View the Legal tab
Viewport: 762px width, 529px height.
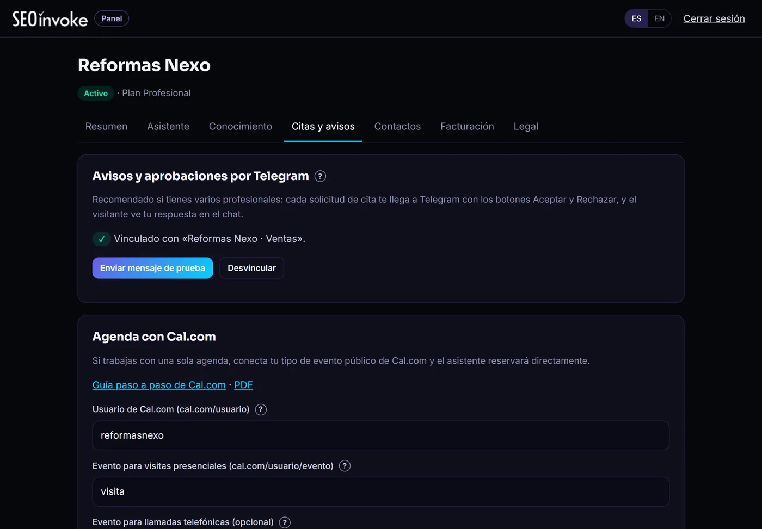(526, 127)
